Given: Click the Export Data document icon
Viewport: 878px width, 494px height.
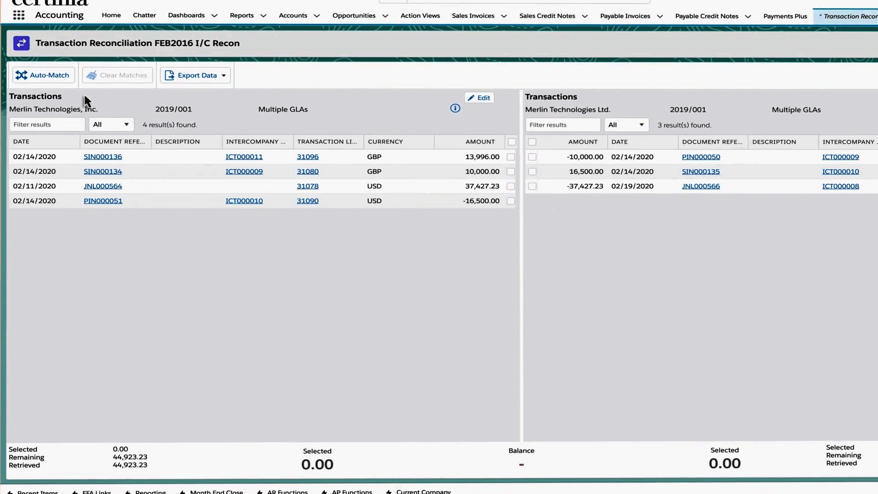Looking at the screenshot, I should point(169,75).
